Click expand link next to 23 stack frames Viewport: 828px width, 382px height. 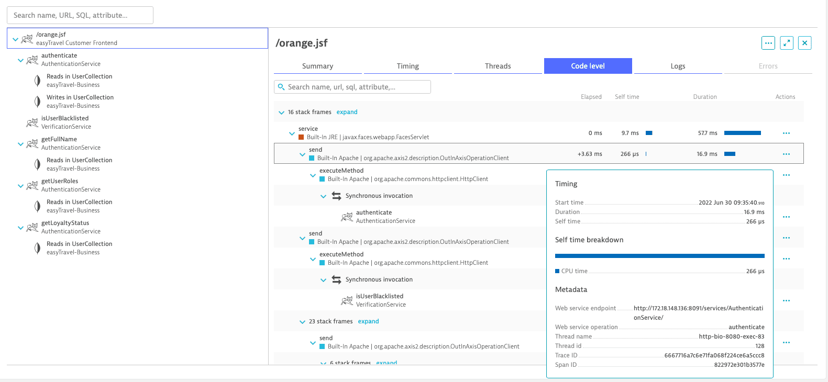tap(368, 321)
